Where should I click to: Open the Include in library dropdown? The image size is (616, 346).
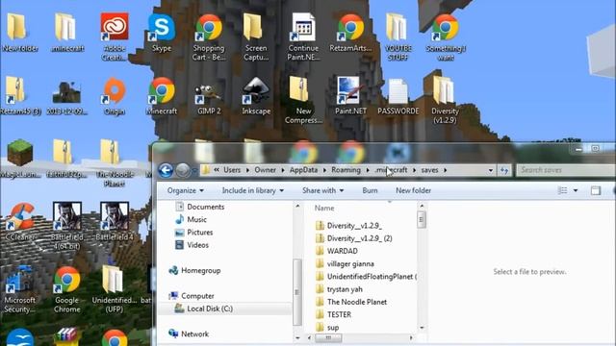point(252,190)
